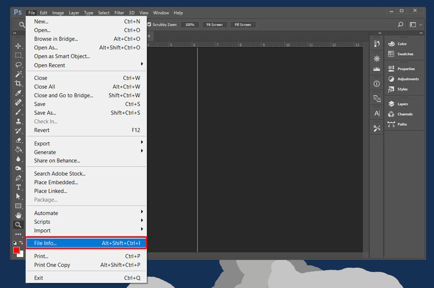Expand the tools panel double arrow

click(x=15, y=33)
